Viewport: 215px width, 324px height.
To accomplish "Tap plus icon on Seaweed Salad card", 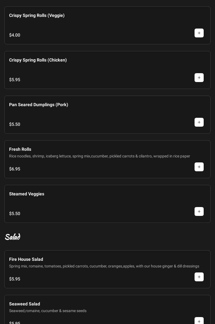I will [x=199, y=321].
